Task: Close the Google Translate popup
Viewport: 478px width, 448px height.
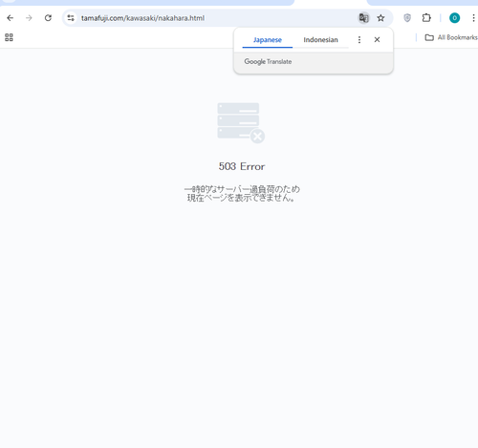Action: [x=377, y=40]
